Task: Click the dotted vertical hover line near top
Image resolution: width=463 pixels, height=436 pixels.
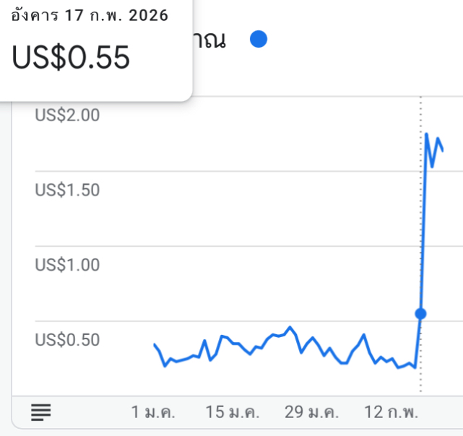Action: [x=421, y=118]
